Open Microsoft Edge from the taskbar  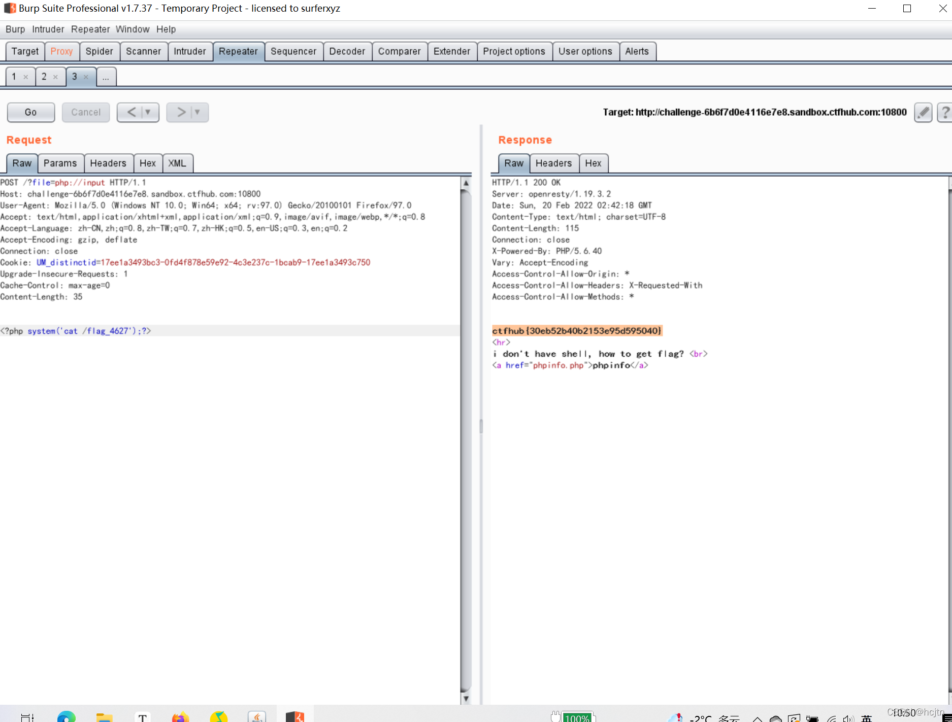point(67,716)
